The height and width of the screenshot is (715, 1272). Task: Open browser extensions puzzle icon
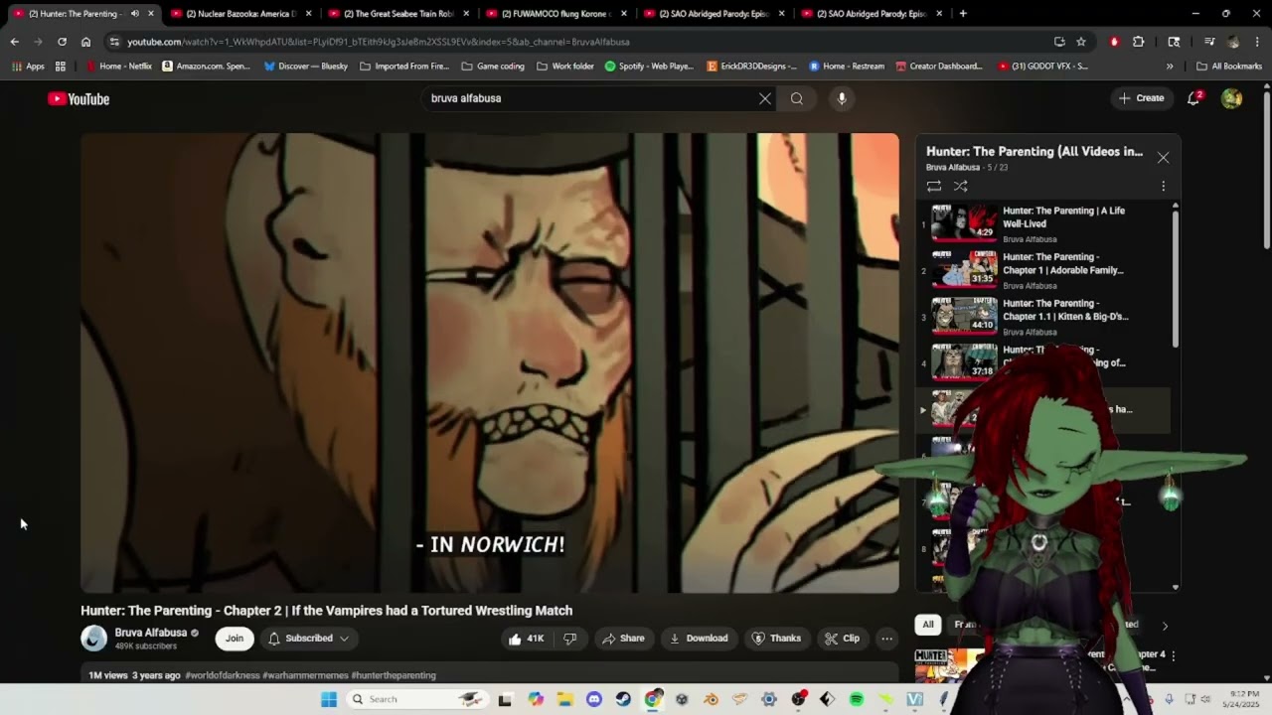tap(1139, 42)
